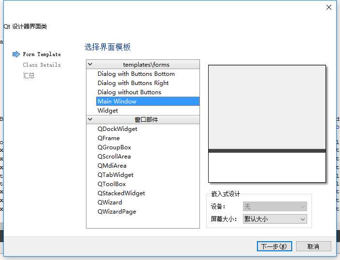Choose the QGroupBox entry
Screen dimensions: 340x260
(114, 147)
